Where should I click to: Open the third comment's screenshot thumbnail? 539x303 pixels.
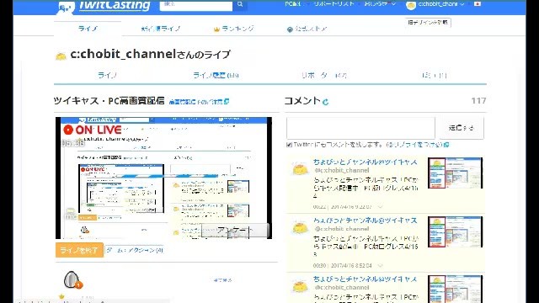[455, 289]
